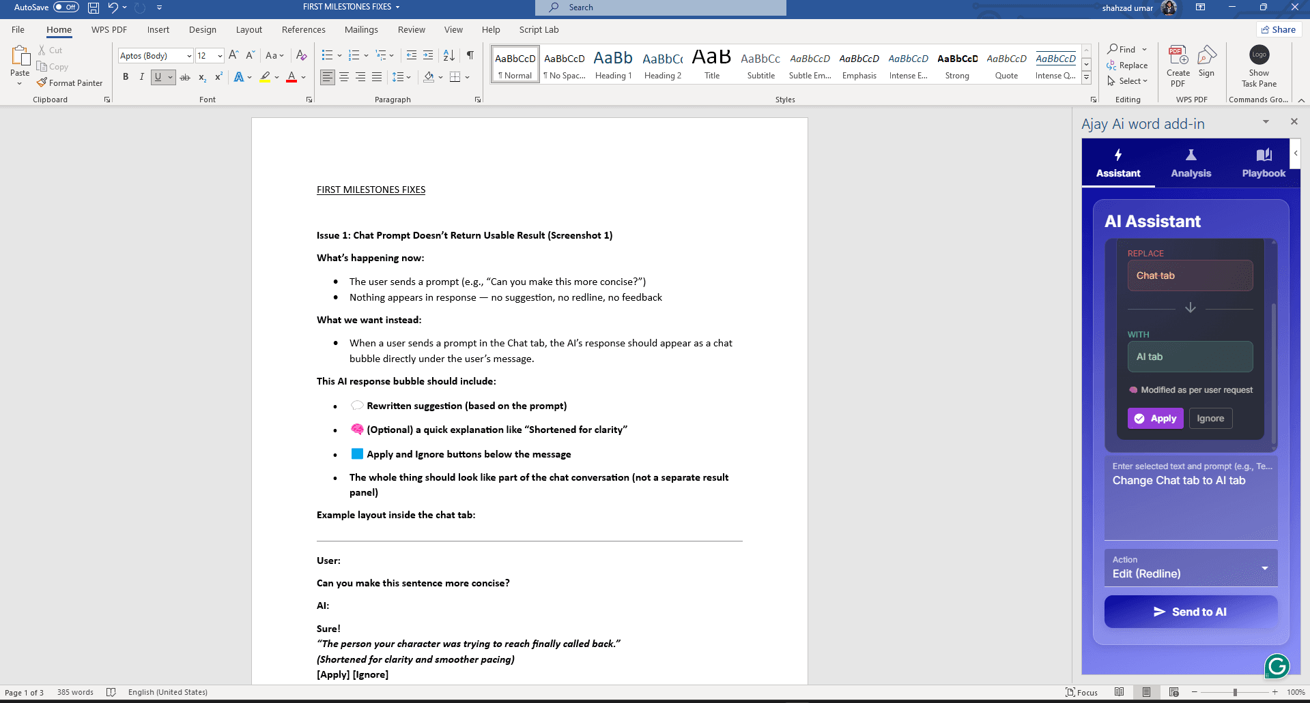The height and width of the screenshot is (703, 1310).
Task: Toggle align right
Action: tap(360, 77)
